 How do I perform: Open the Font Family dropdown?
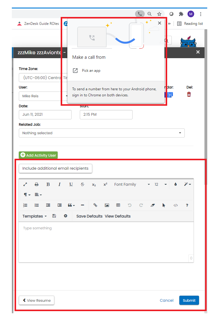(x=132, y=184)
